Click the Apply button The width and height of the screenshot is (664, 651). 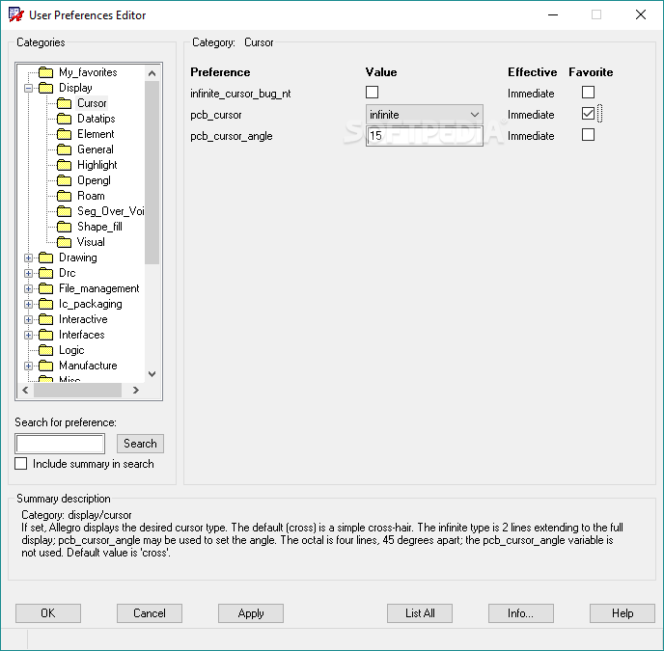251,613
